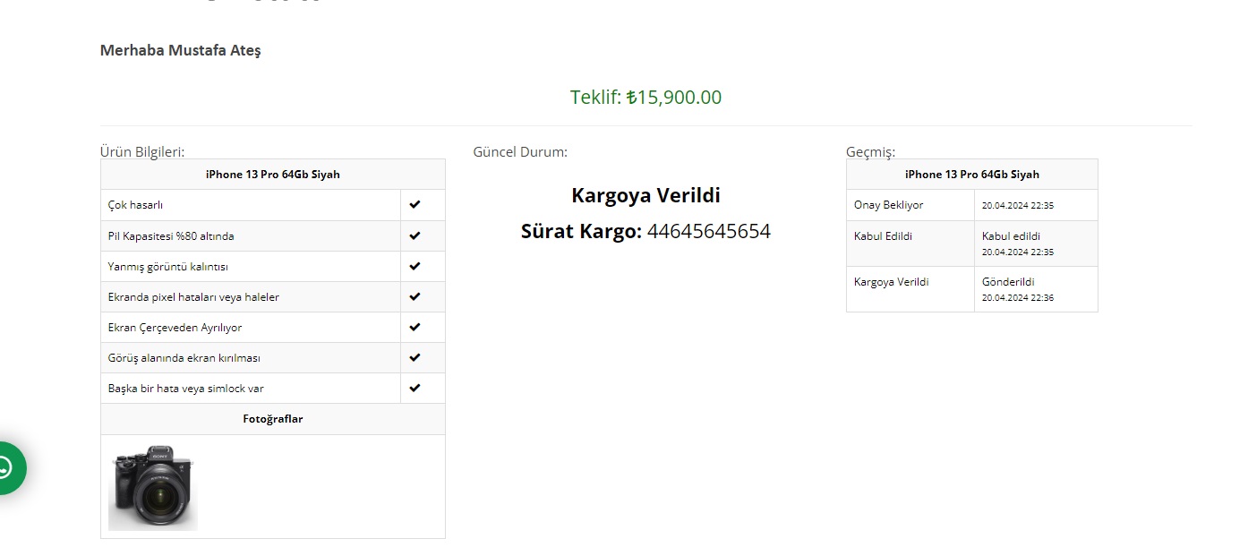Click the timestamp '20.04.2024 22:36'
This screenshot has height=556, width=1248.
point(1018,297)
